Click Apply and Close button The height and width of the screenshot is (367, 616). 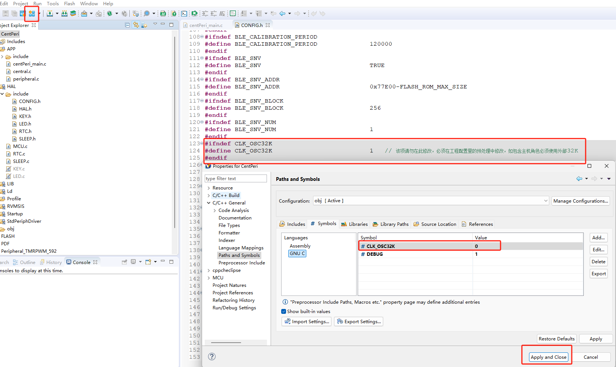tap(549, 357)
